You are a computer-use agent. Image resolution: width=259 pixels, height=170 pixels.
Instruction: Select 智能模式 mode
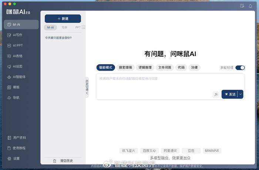(x=105, y=68)
